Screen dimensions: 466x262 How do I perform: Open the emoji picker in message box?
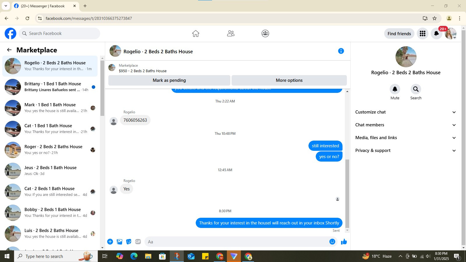coord(332,242)
